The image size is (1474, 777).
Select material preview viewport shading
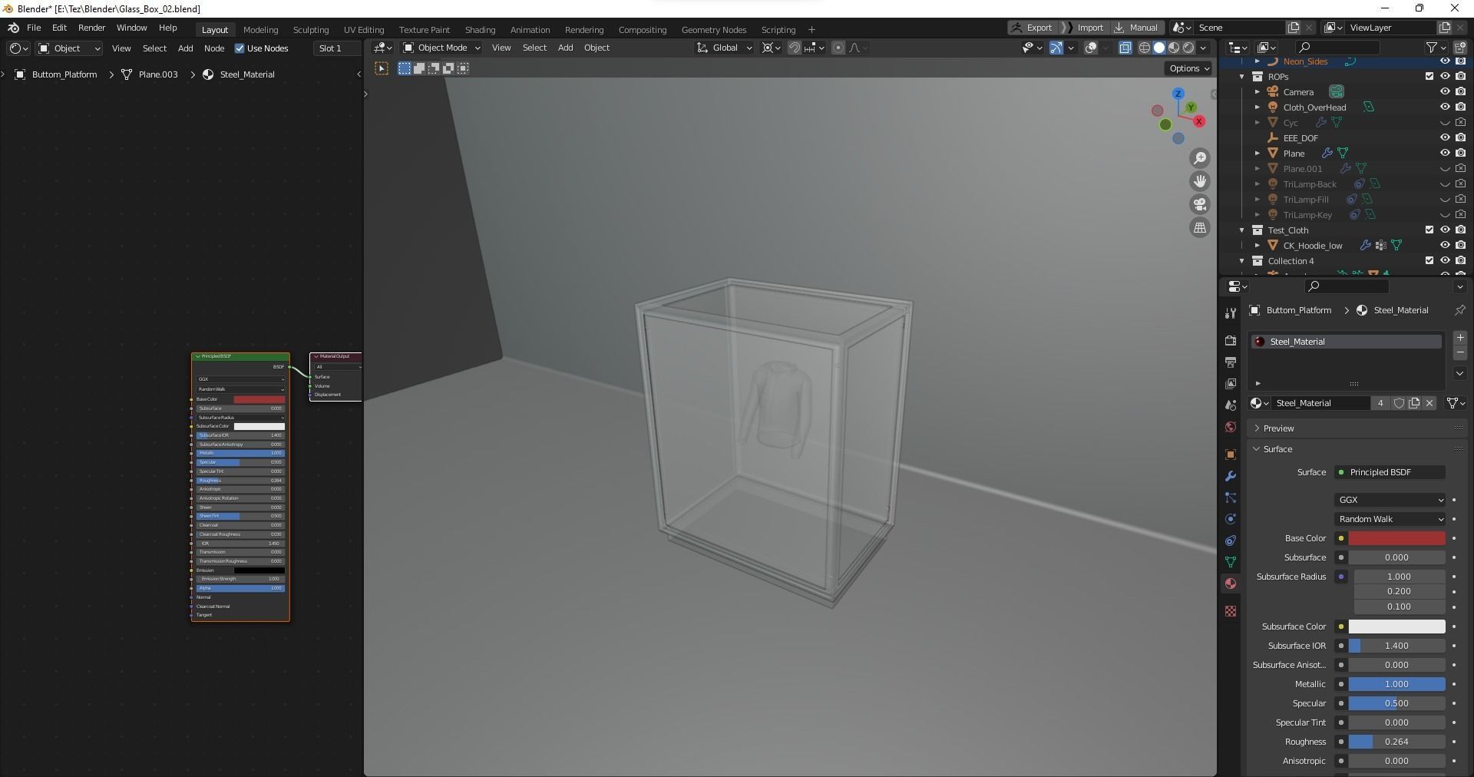1174,48
